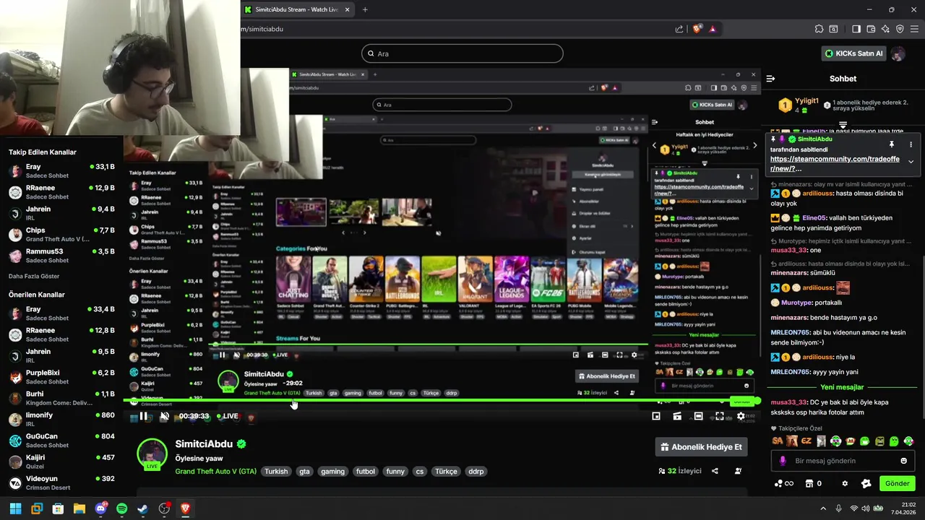Screen dimensions: 925x520
Task: Open mini player picture-in-picture icon
Action: (x=656, y=416)
